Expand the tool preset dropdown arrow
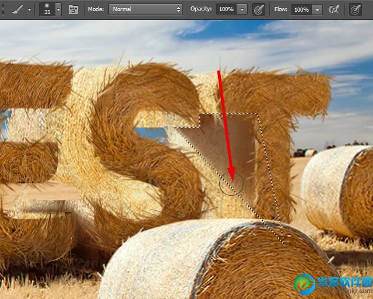373x299 pixels. (29, 10)
